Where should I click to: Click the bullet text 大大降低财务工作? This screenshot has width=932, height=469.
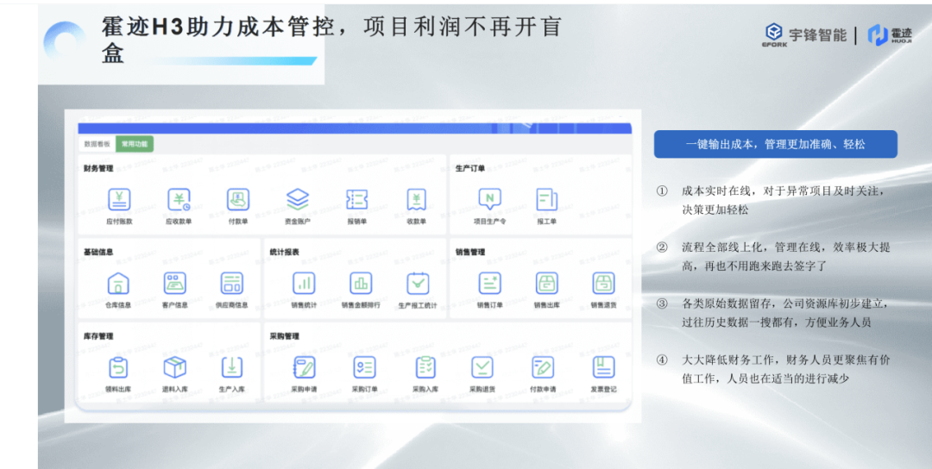pos(728,360)
